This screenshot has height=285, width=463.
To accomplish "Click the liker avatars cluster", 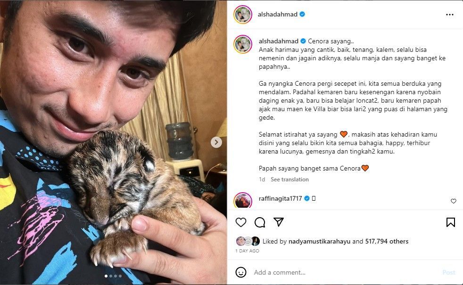I will [x=248, y=241].
